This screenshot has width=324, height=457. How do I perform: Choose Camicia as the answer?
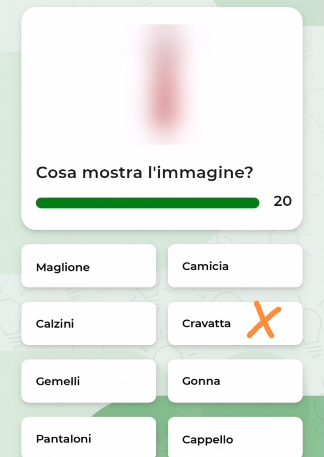pyautogui.click(x=235, y=266)
